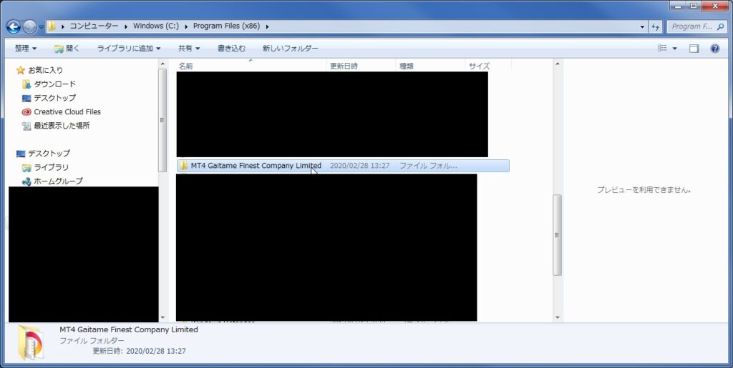Sort by the 名前 column header

(251, 66)
